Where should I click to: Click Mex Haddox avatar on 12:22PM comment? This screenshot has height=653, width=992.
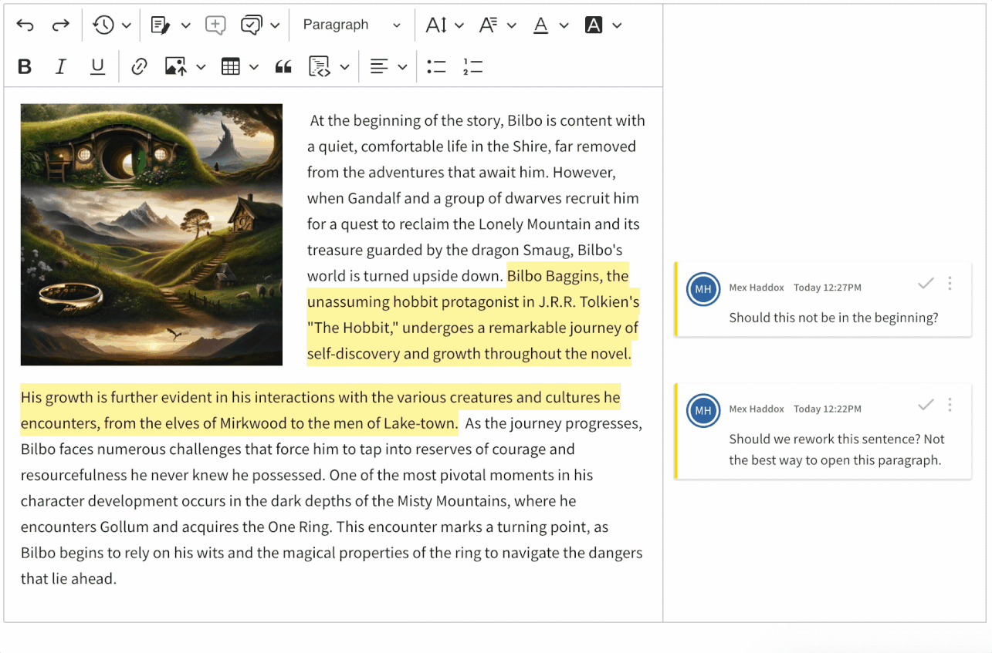pyautogui.click(x=703, y=410)
